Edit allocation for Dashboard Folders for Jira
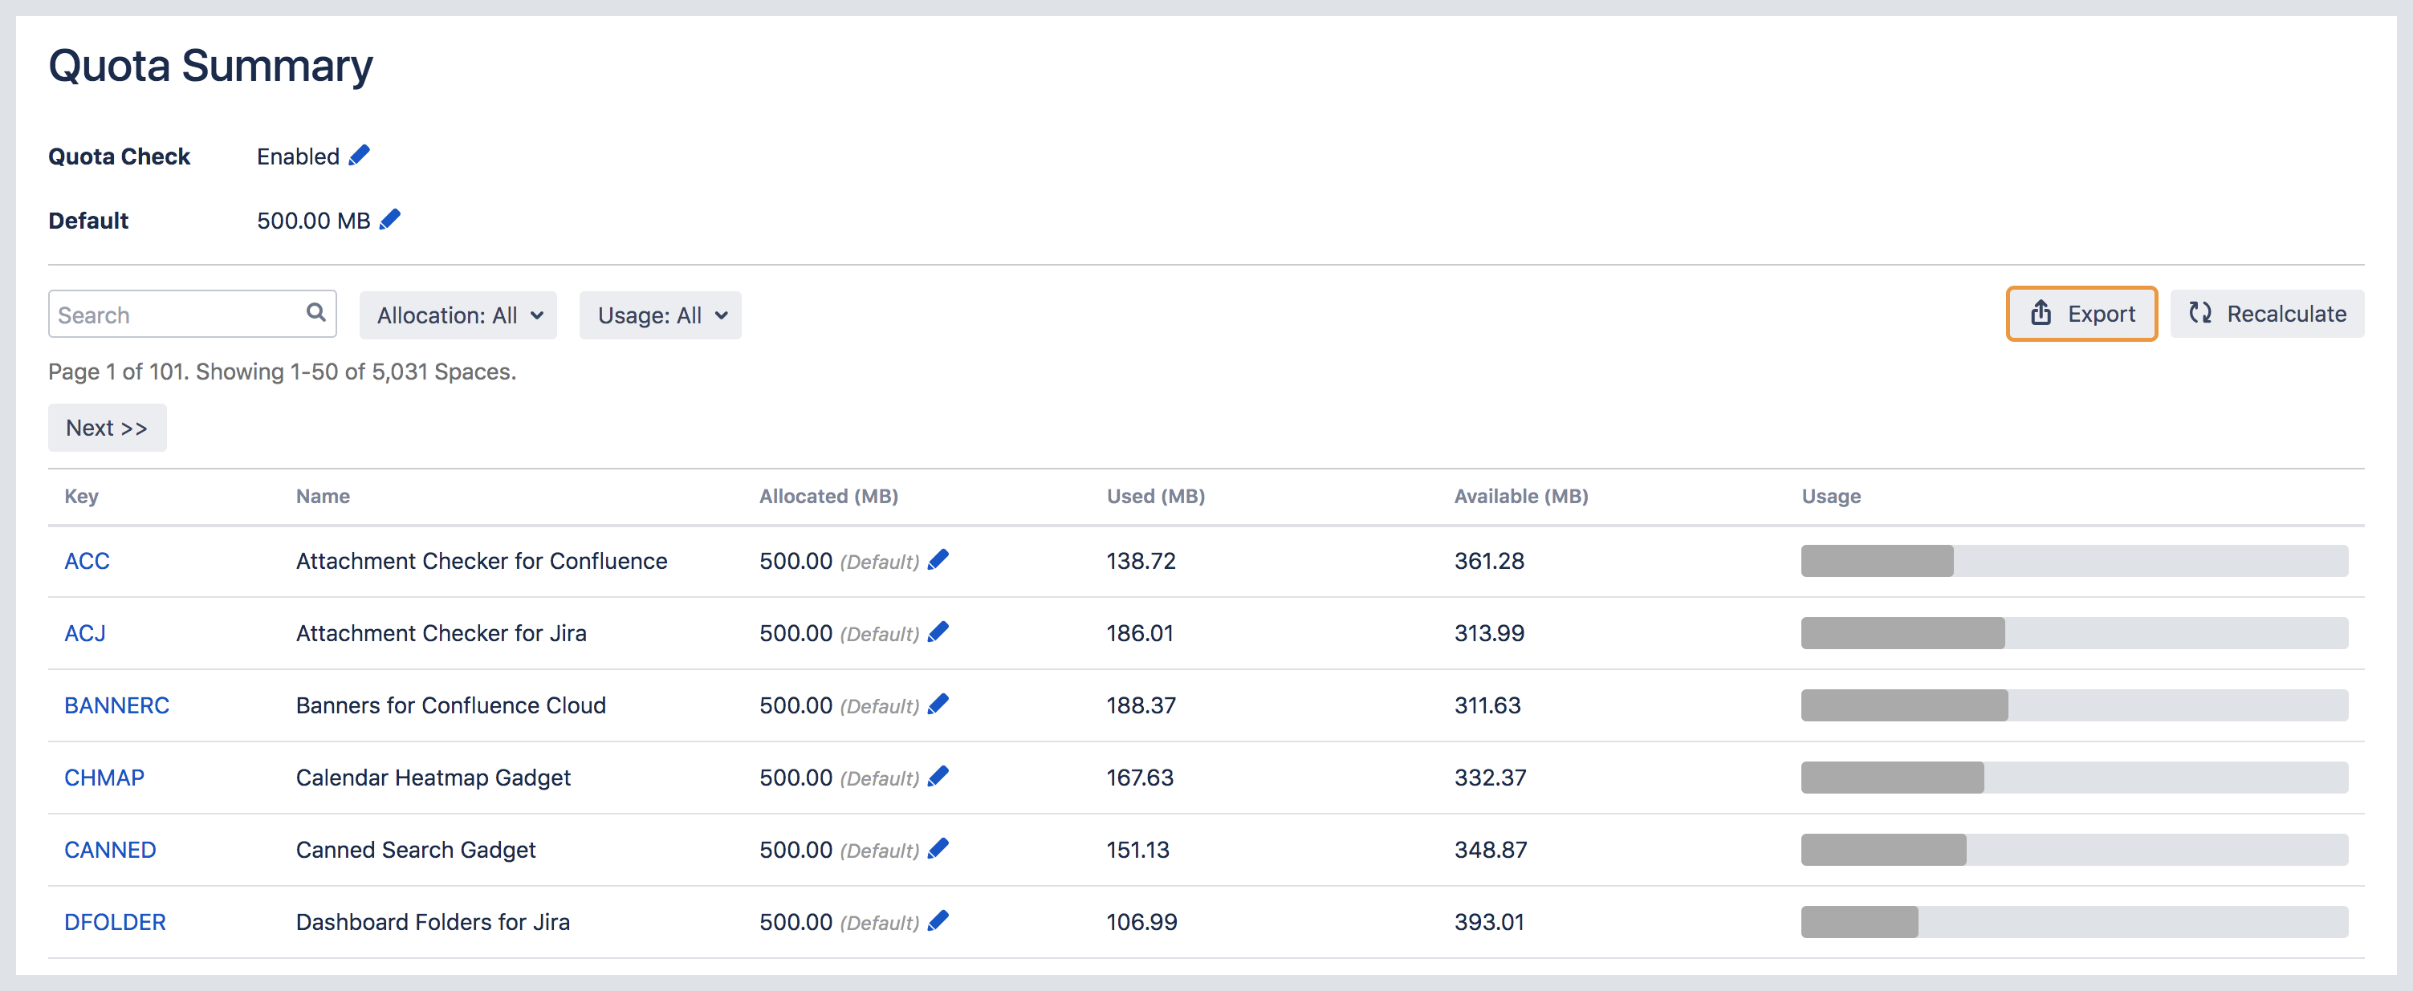Viewport: 2413px width, 991px height. coord(938,920)
